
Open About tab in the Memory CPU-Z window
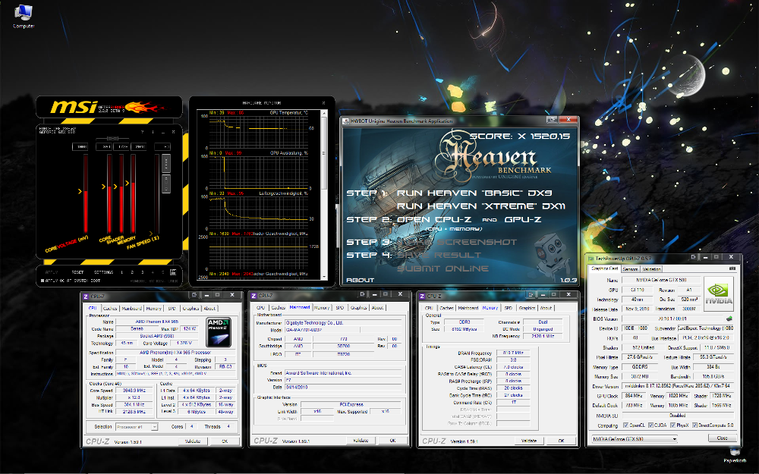tap(546, 308)
